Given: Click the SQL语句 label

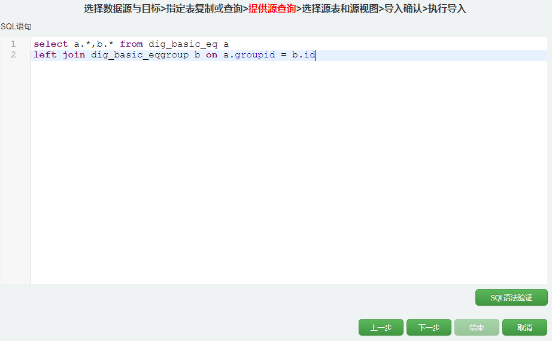Looking at the screenshot, I should click(x=16, y=26).
